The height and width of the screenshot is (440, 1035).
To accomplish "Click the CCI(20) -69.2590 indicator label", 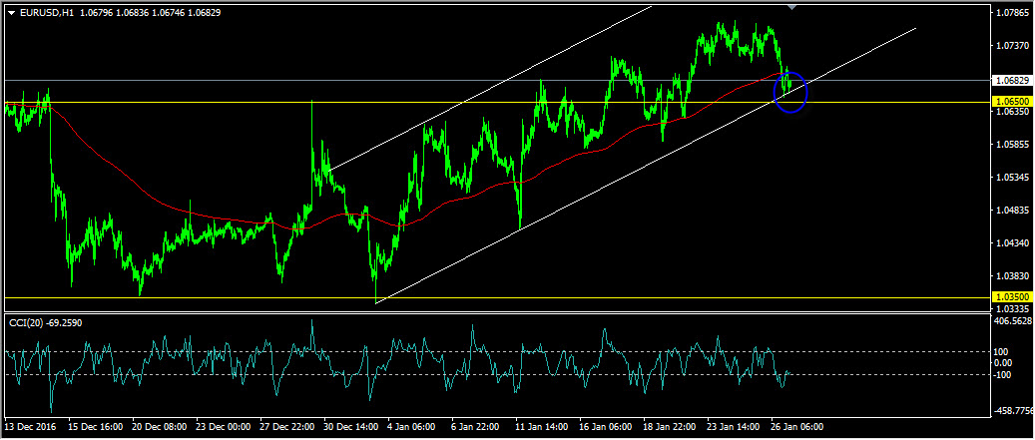I will coord(45,322).
